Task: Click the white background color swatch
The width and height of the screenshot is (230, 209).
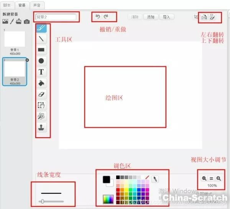Action: (111, 184)
